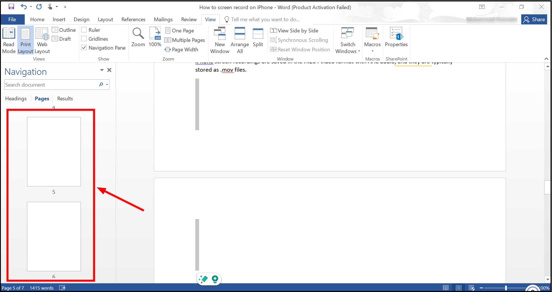This screenshot has width=552, height=292.
Task: Close the Navigation pane
Action: pyautogui.click(x=109, y=70)
